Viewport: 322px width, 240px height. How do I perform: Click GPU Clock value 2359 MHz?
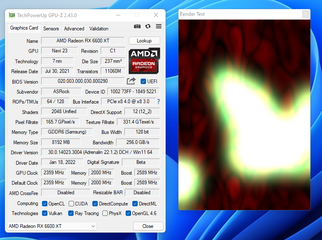[x=54, y=173]
